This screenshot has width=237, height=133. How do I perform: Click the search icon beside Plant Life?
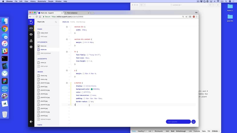coord(56,22)
